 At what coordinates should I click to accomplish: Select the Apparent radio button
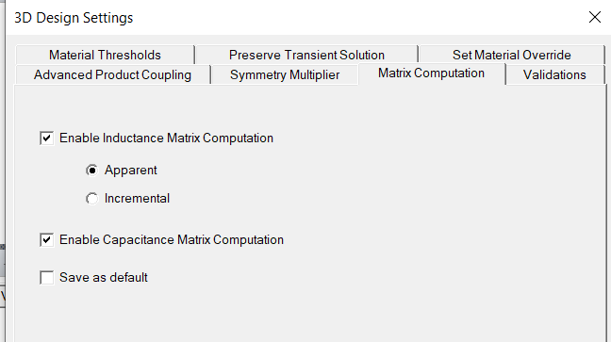click(x=92, y=171)
